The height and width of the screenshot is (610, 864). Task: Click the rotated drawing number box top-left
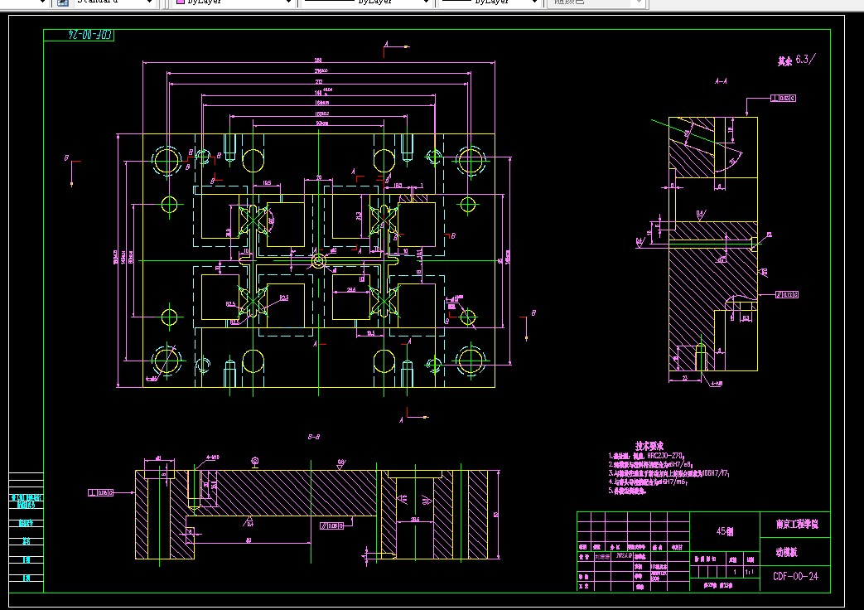point(90,36)
